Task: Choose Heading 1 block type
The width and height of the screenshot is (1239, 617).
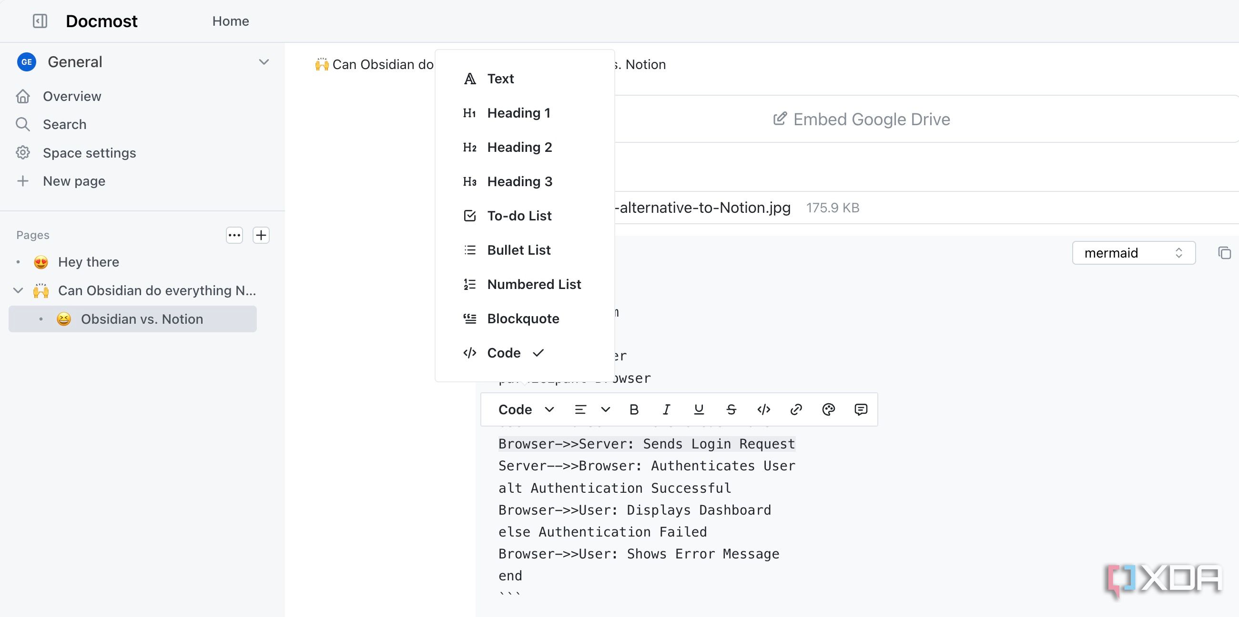Action: 524,113
